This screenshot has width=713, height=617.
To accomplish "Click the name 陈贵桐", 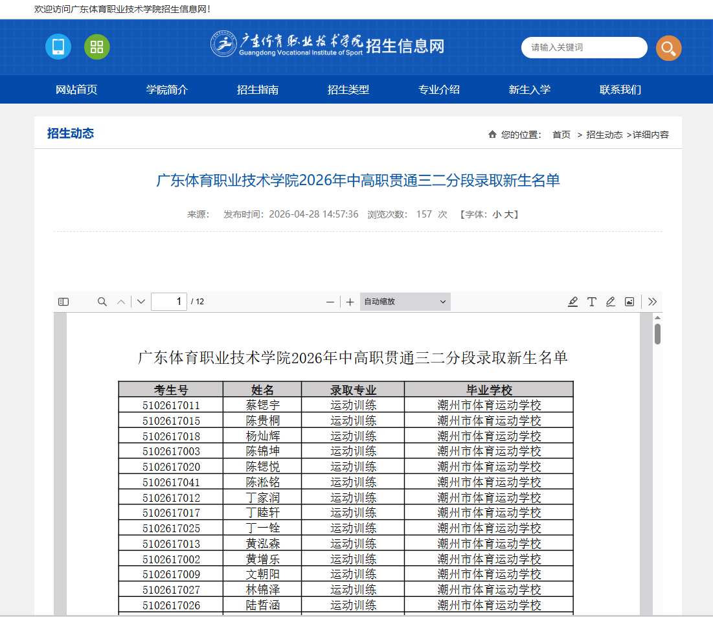I will point(263,421).
